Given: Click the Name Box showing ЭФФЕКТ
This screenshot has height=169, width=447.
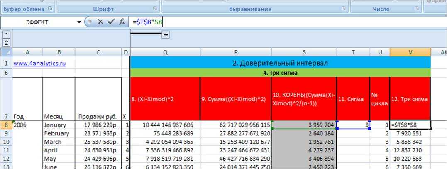Looking at the screenshot, I should pos(38,22).
